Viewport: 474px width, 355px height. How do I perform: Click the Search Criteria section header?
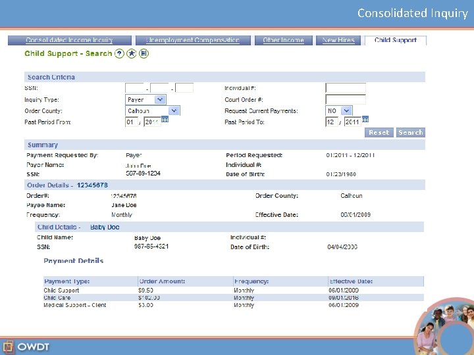(224, 77)
